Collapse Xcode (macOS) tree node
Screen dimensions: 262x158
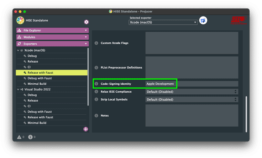pyautogui.click(x=18, y=50)
